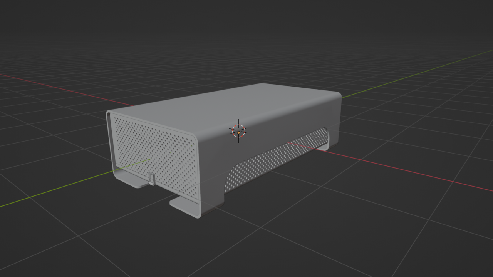Screen dimensions: 493x277
Task: Click the small latch detail on the front panel
Action: (x=151, y=177)
